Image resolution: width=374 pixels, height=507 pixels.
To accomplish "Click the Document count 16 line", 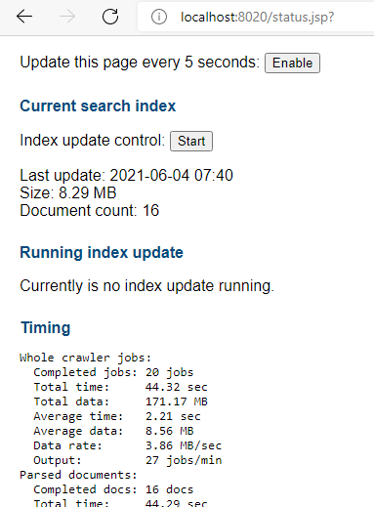I will click(x=90, y=210).
